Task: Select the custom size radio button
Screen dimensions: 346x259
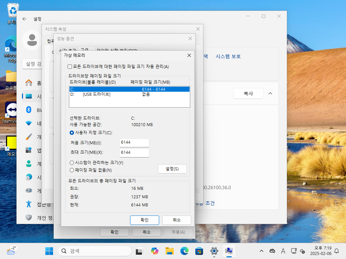Action: (x=72, y=133)
